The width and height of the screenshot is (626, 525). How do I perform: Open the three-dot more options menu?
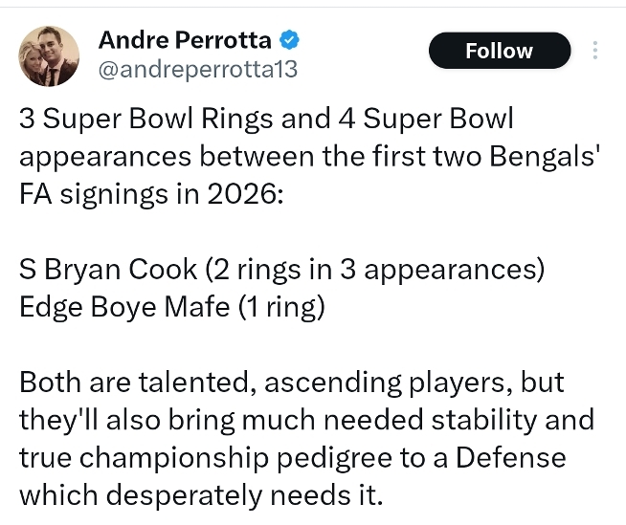point(596,50)
